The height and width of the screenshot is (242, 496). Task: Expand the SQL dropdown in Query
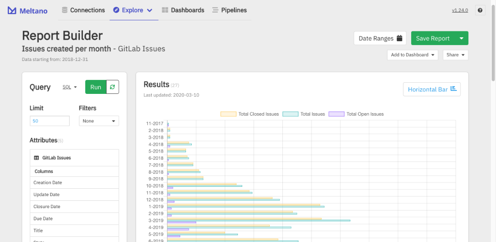pos(70,87)
